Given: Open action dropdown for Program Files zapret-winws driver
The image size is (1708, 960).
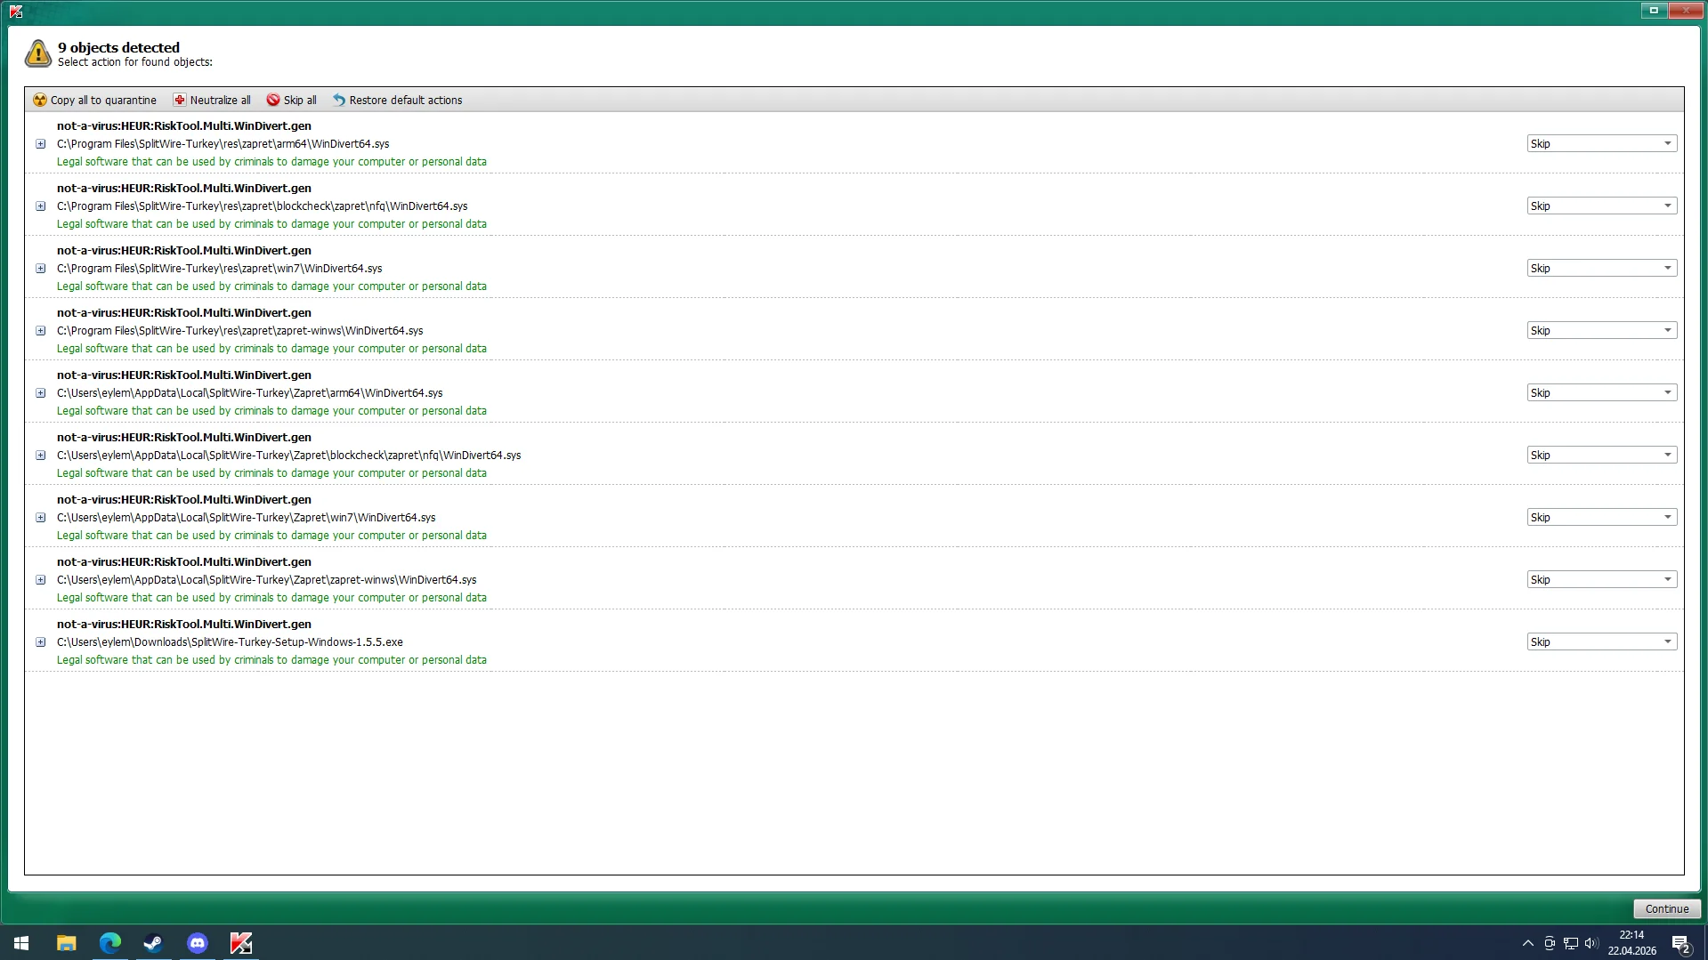Looking at the screenshot, I should tap(1602, 330).
